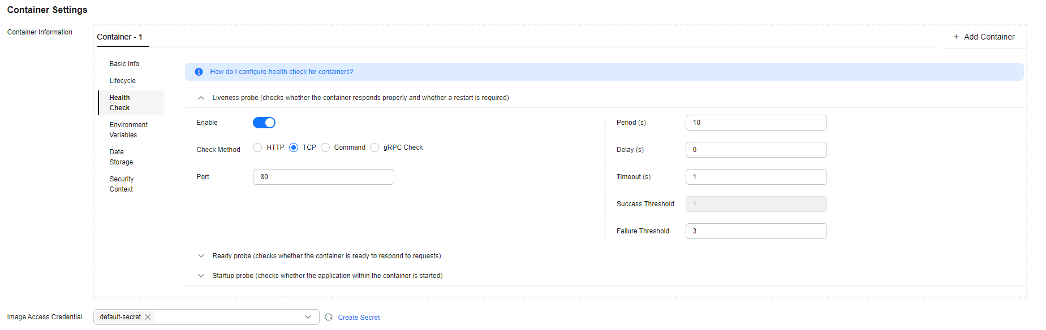1046x330 pixels.
Task: Toggle the liveness probe Enable switch
Action: point(264,123)
